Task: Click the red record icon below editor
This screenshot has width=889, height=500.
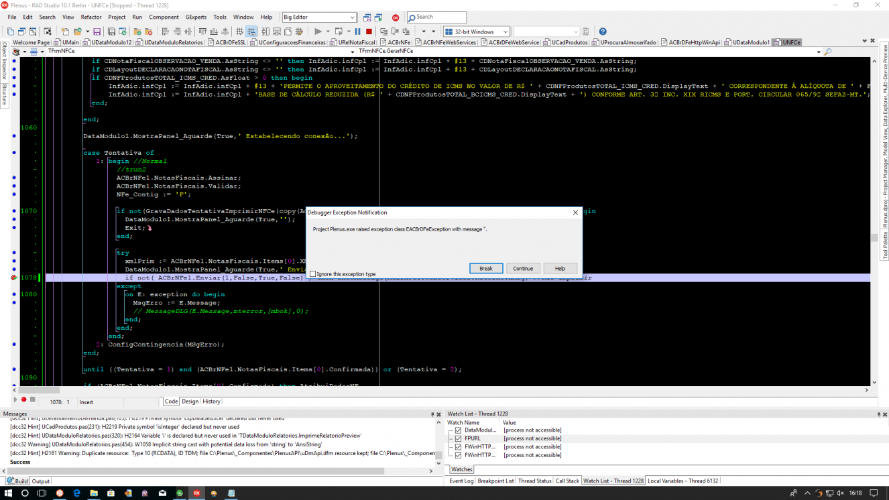Action: pyautogui.click(x=23, y=399)
